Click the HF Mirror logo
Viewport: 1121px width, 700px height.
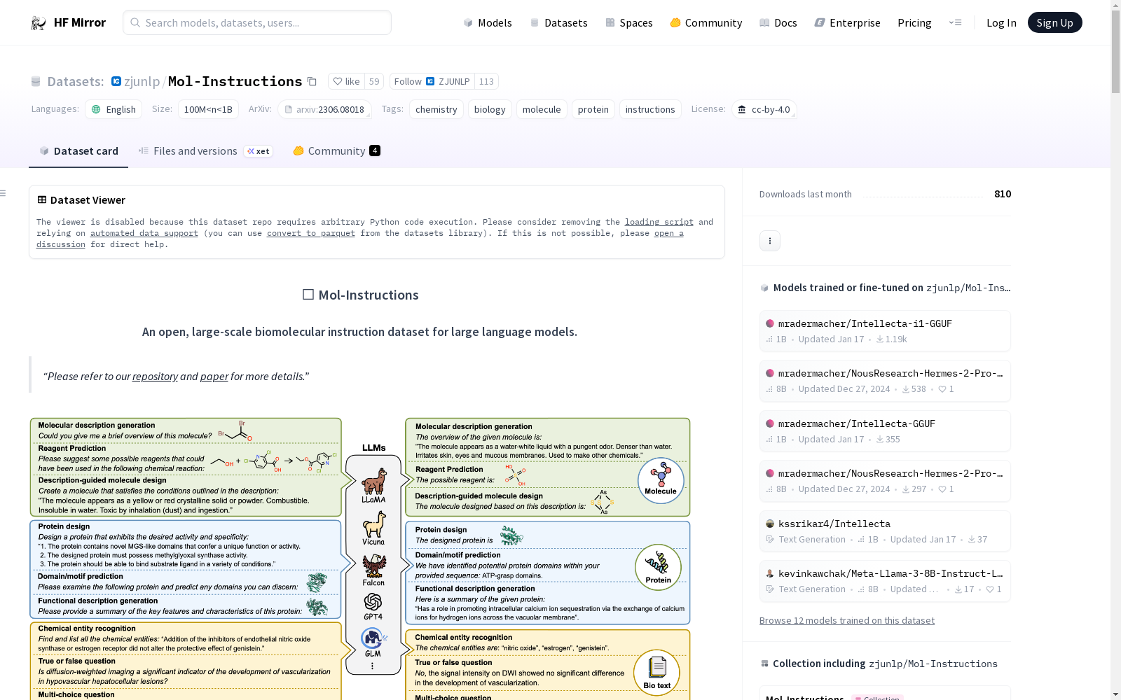point(68,22)
